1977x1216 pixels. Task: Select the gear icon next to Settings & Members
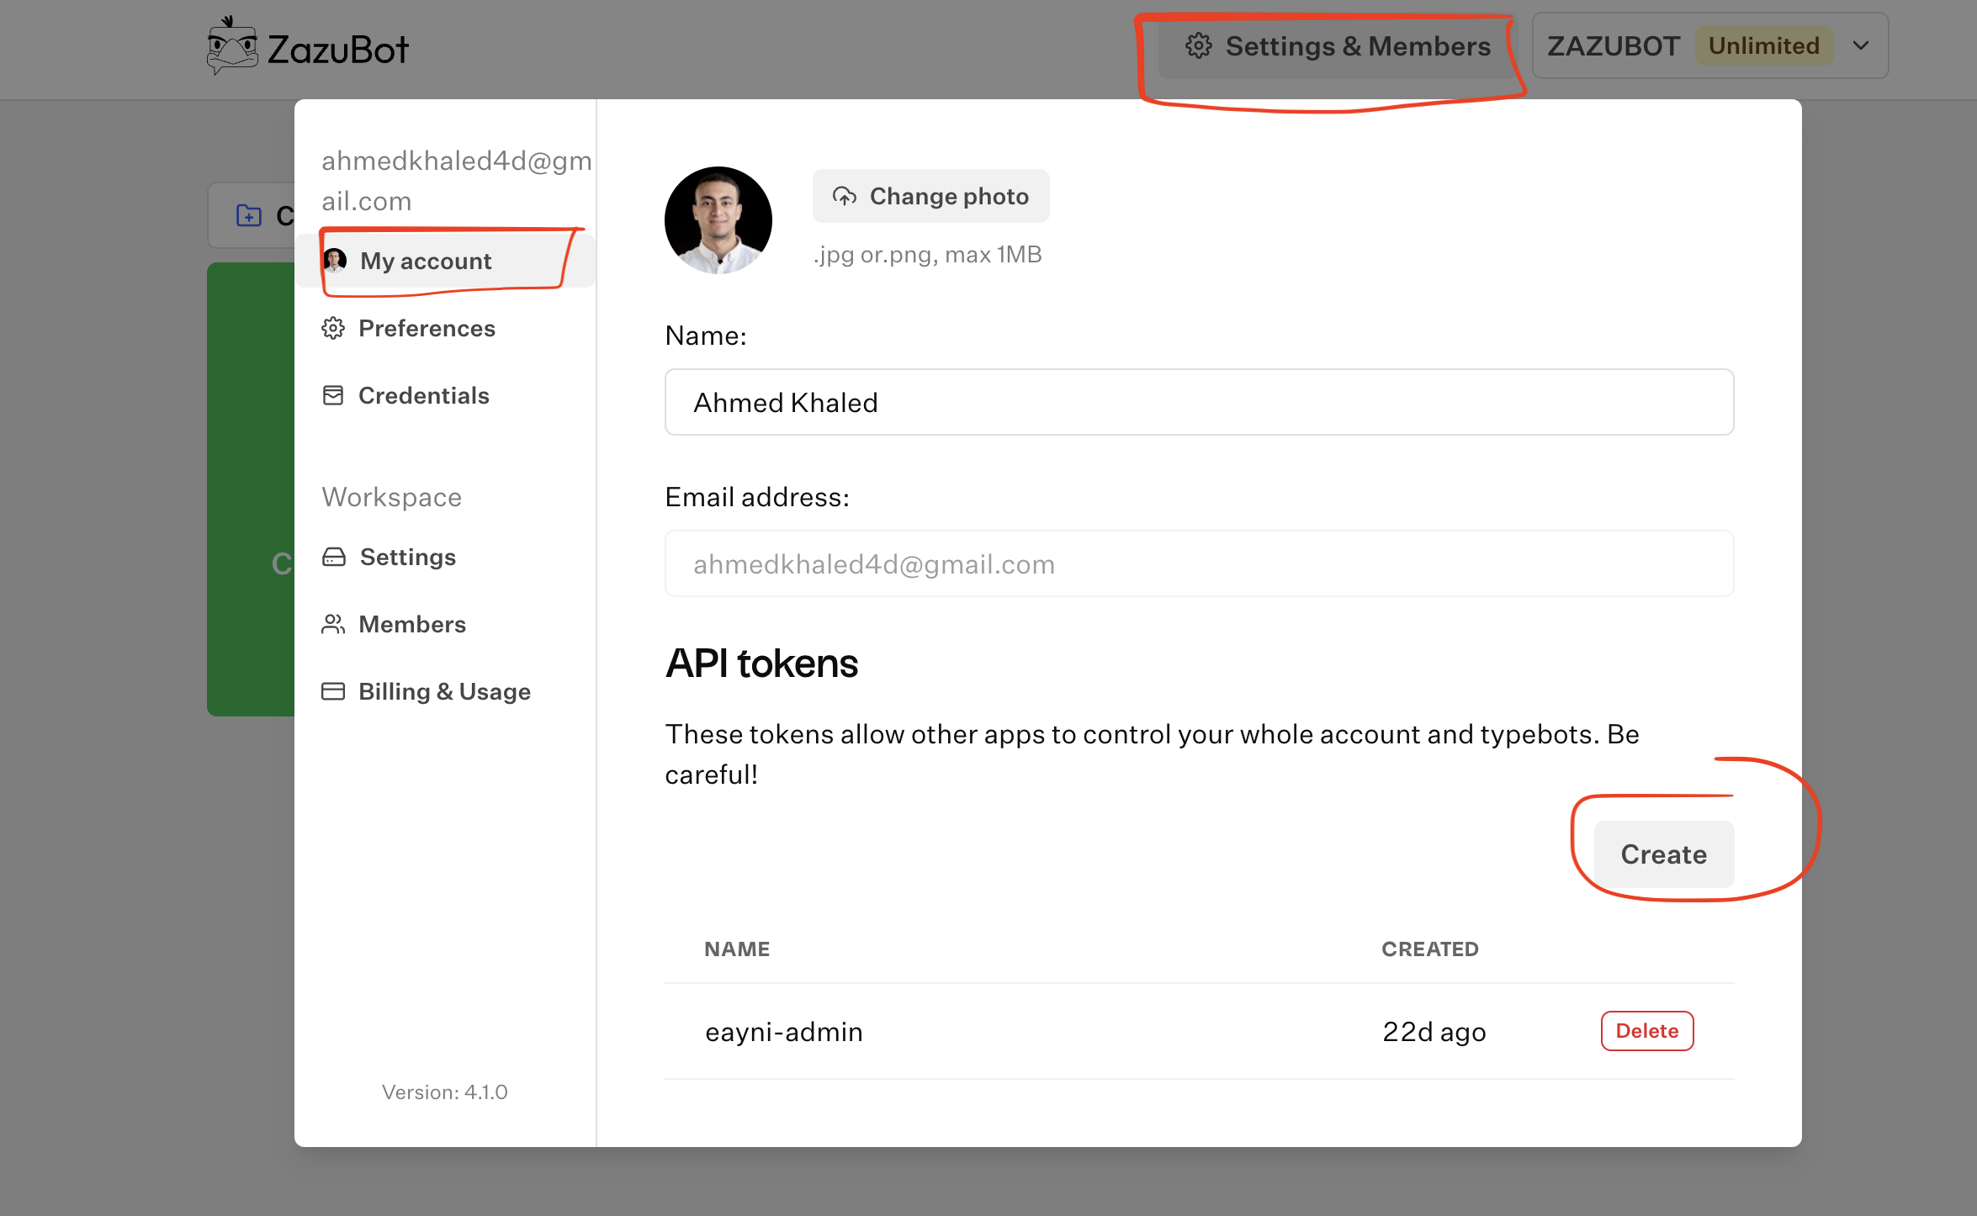(1199, 46)
